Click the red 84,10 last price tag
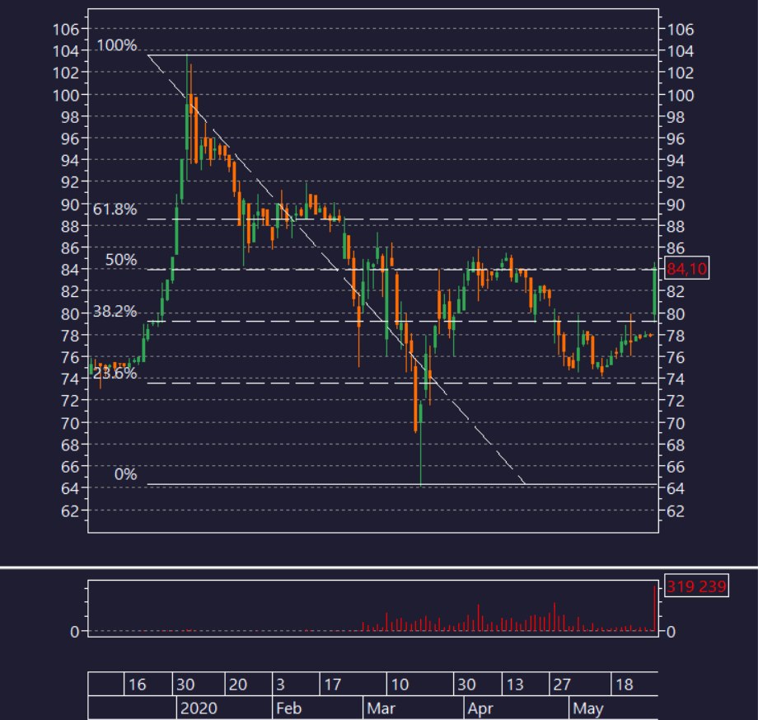 pyautogui.click(x=686, y=268)
